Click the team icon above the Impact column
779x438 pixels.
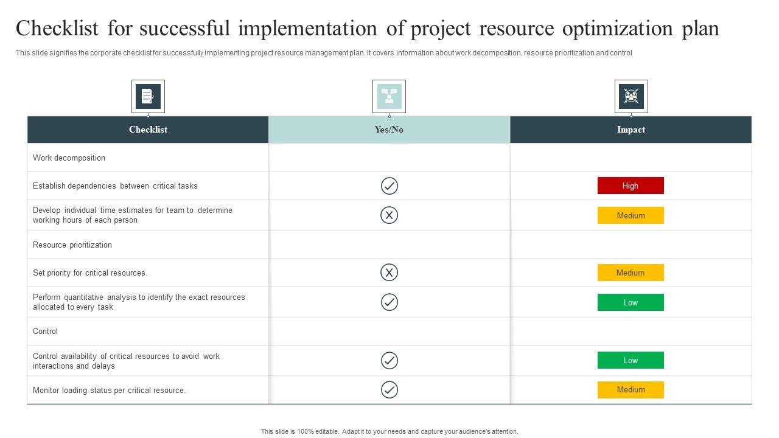[x=631, y=96]
